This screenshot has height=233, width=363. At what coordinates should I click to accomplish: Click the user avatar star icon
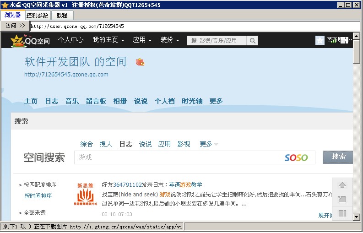pos(320,41)
